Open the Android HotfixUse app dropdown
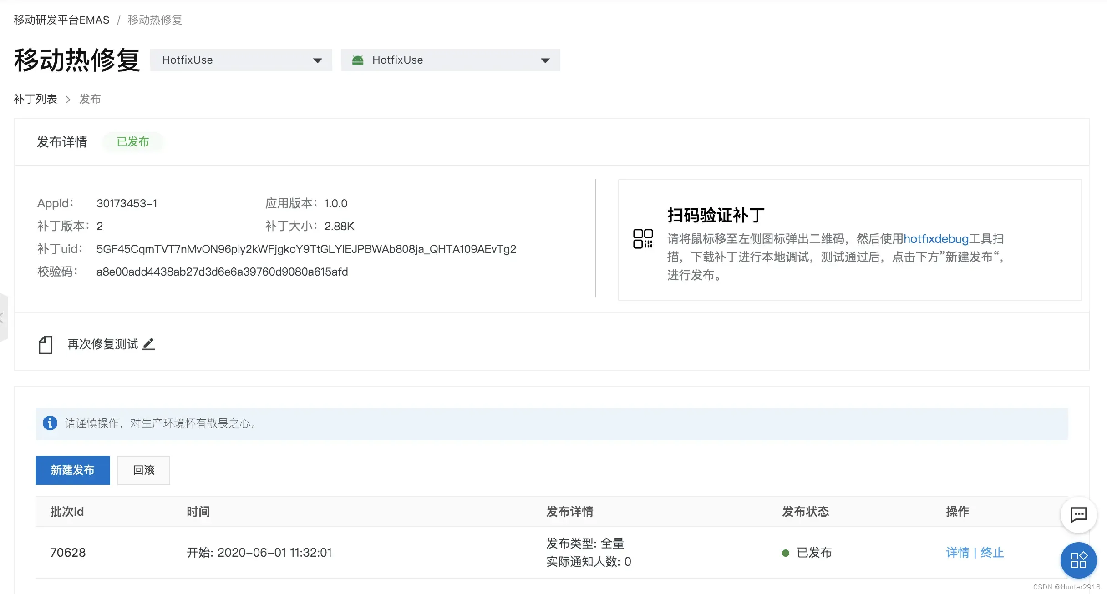Image resolution: width=1107 pixels, height=594 pixels. 451,60
